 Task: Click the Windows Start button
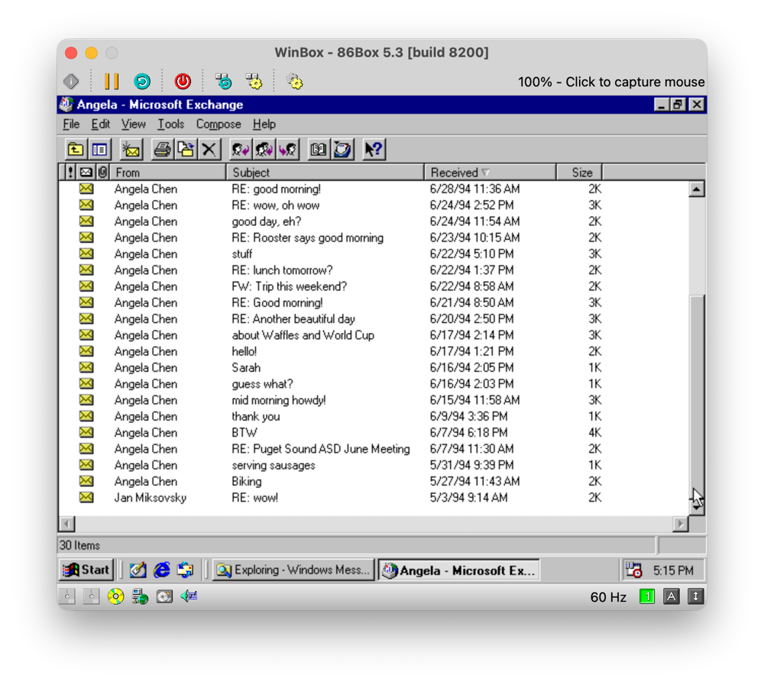click(86, 570)
